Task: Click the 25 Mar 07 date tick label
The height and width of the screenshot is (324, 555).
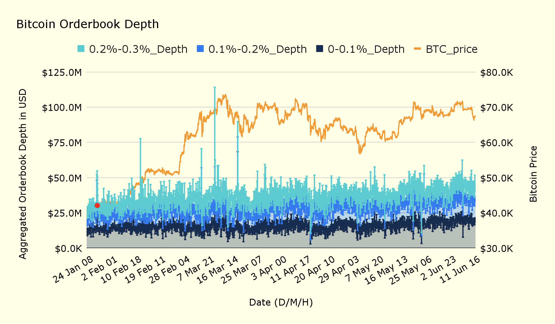Action: coord(242,269)
